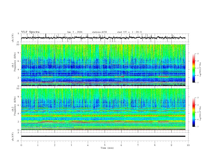Click the Jan. 3, 2026 date label
This screenshot has height=163, width=212.
(x=75, y=32)
